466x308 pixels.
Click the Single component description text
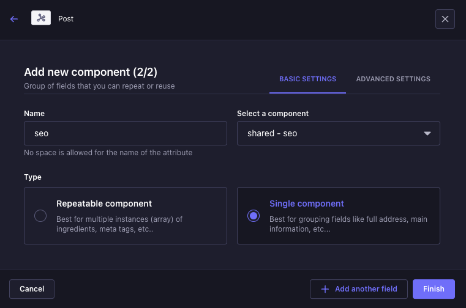(x=348, y=224)
